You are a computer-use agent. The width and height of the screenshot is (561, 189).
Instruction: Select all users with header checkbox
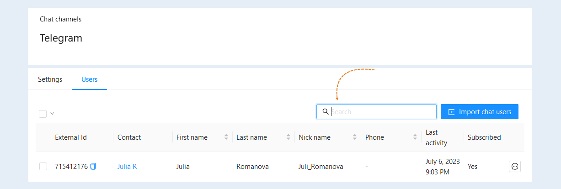pyautogui.click(x=43, y=114)
